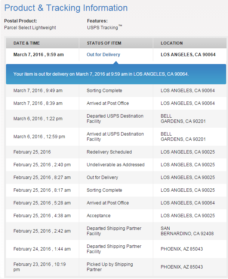
Task: Click the Arrived at USPS Destination Facility status
Action: [115, 137]
